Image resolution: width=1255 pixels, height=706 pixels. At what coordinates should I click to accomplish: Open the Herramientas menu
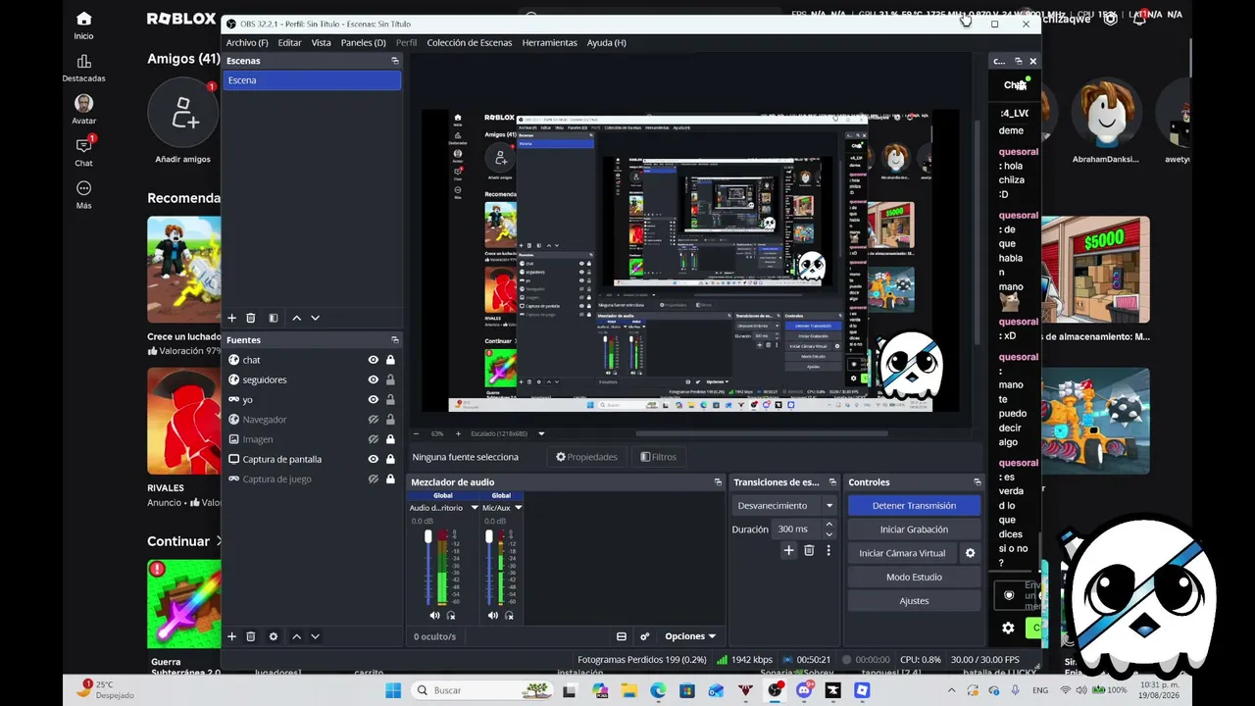tap(549, 43)
